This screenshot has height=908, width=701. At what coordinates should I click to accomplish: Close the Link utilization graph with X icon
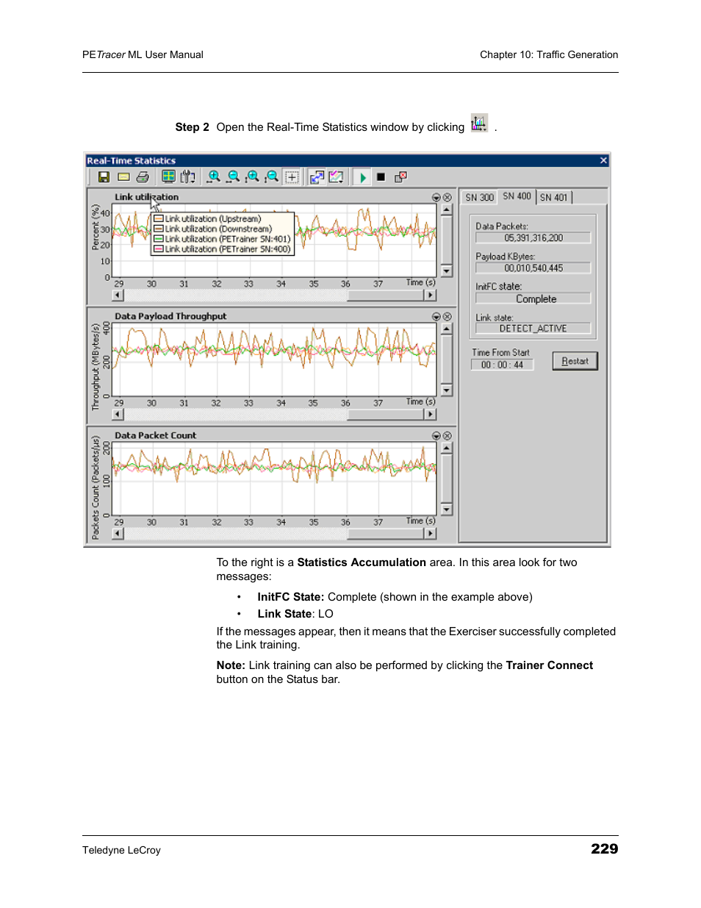coord(447,198)
